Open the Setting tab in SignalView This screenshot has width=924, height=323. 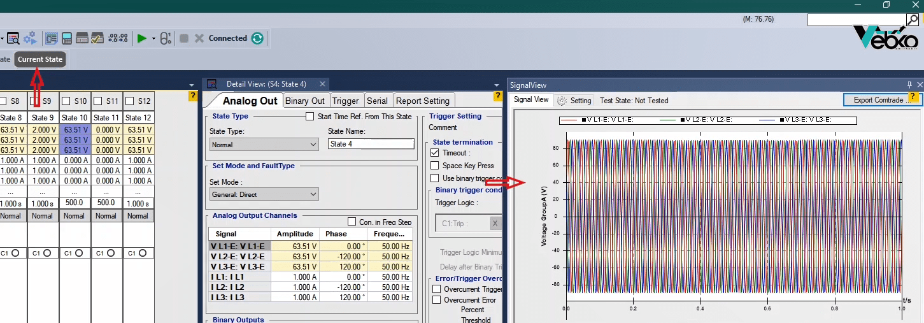click(574, 100)
